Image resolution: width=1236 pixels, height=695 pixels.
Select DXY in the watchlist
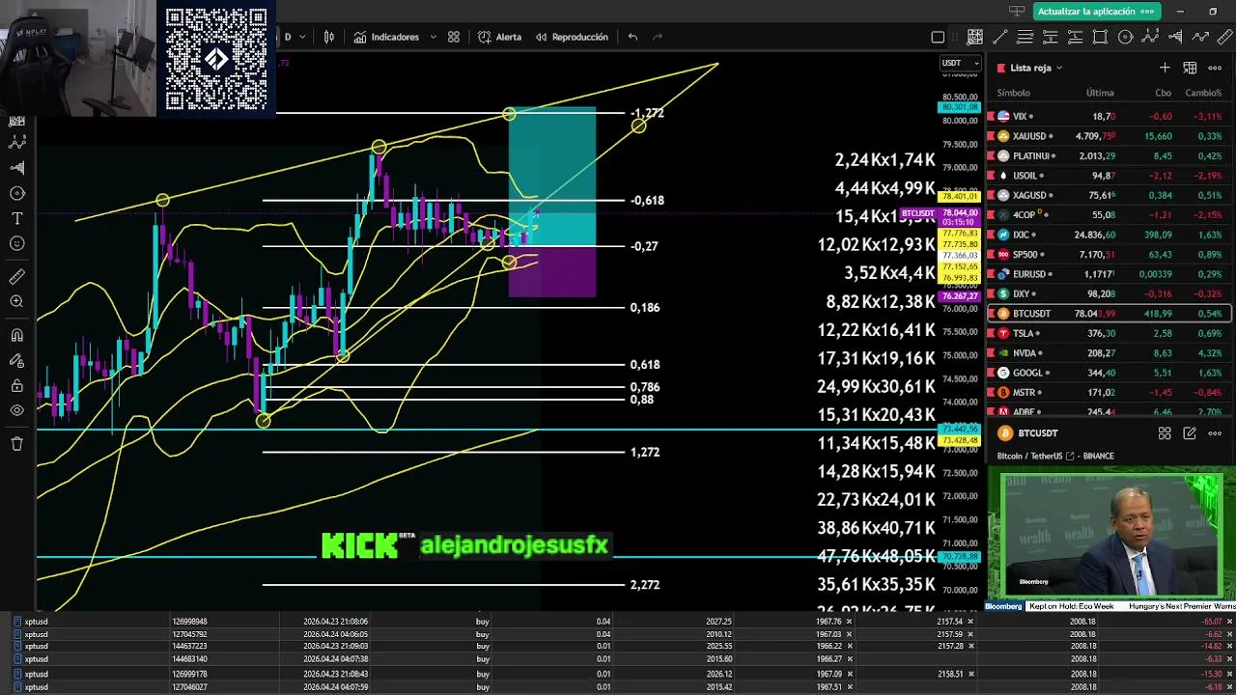pyautogui.click(x=1109, y=293)
